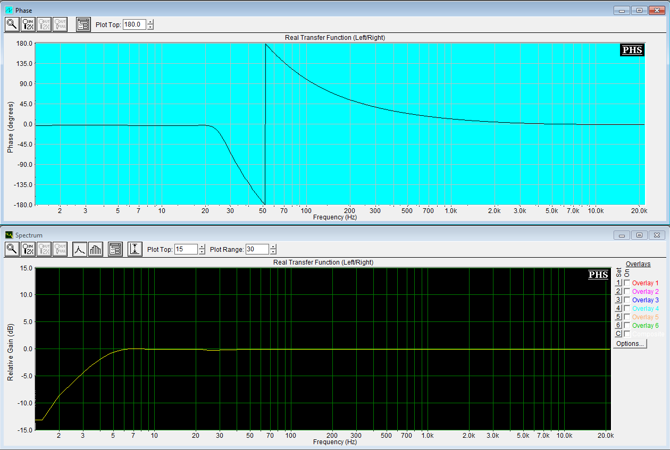The height and width of the screenshot is (450, 670).
Task: Click the Spectrum window title bar icon
Action: click(9, 235)
